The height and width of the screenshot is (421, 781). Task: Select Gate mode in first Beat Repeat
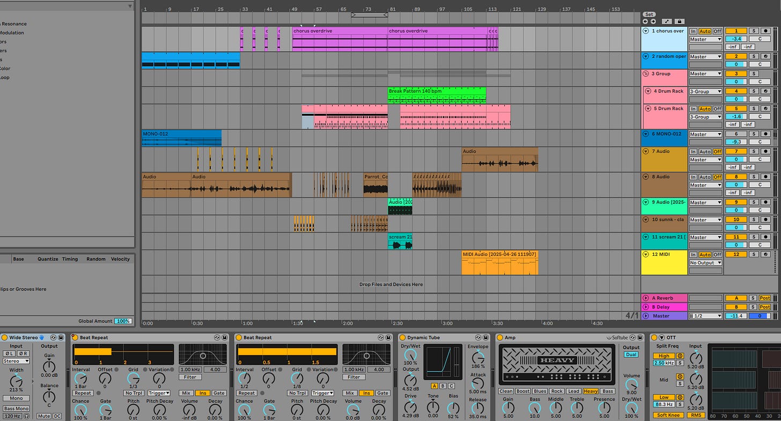(x=219, y=393)
